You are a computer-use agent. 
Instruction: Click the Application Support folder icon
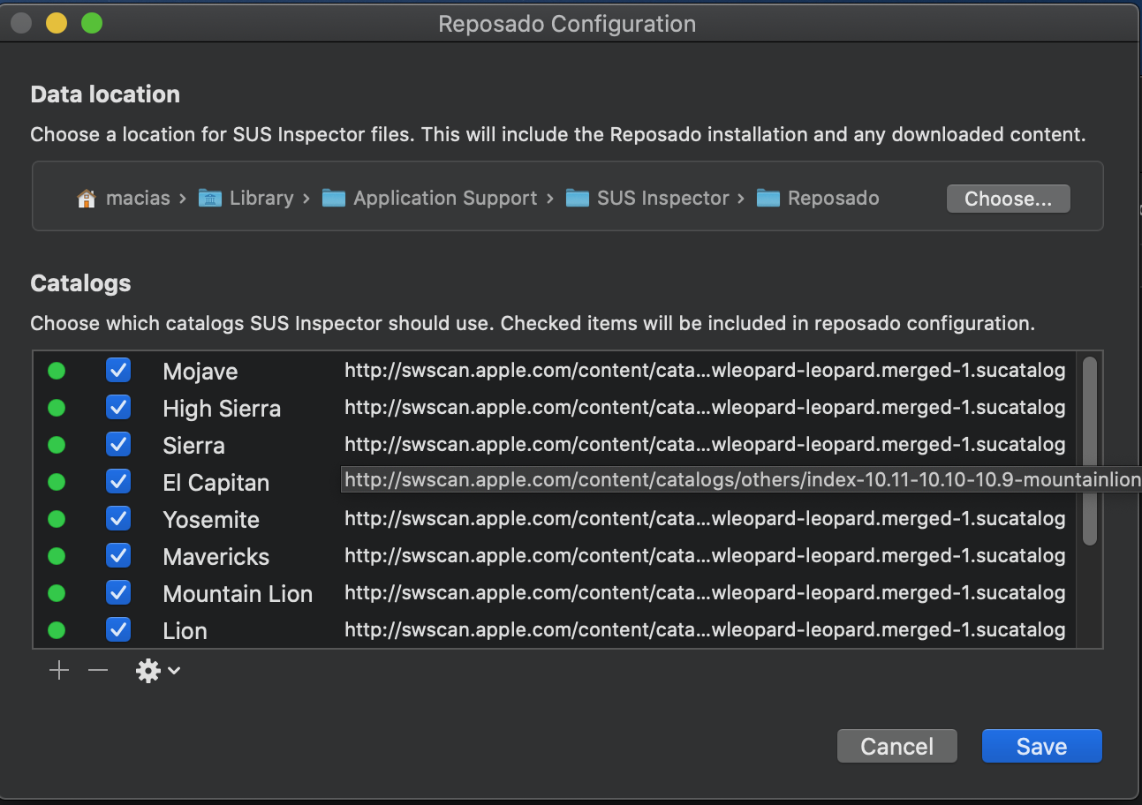click(x=334, y=199)
